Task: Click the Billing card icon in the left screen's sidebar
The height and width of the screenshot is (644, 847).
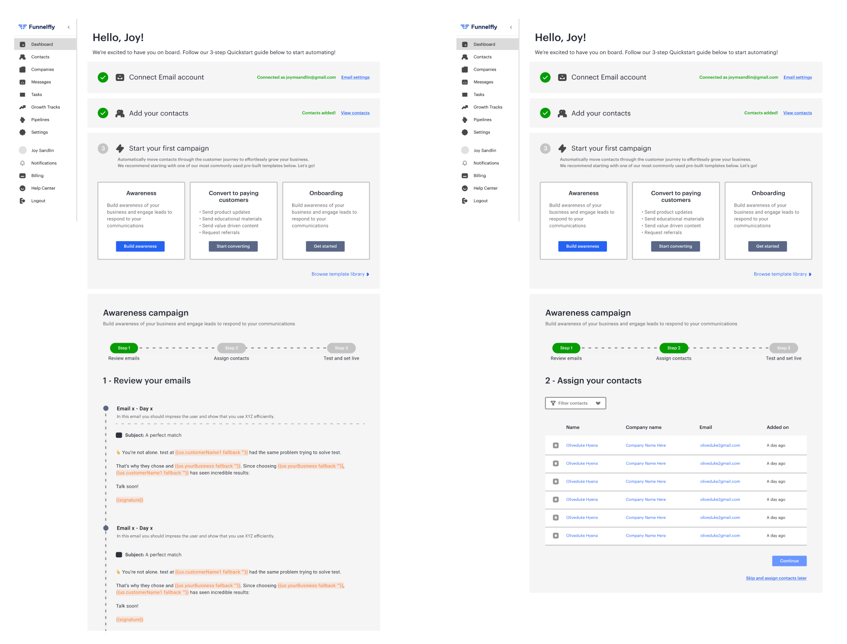Action: pyautogui.click(x=22, y=176)
